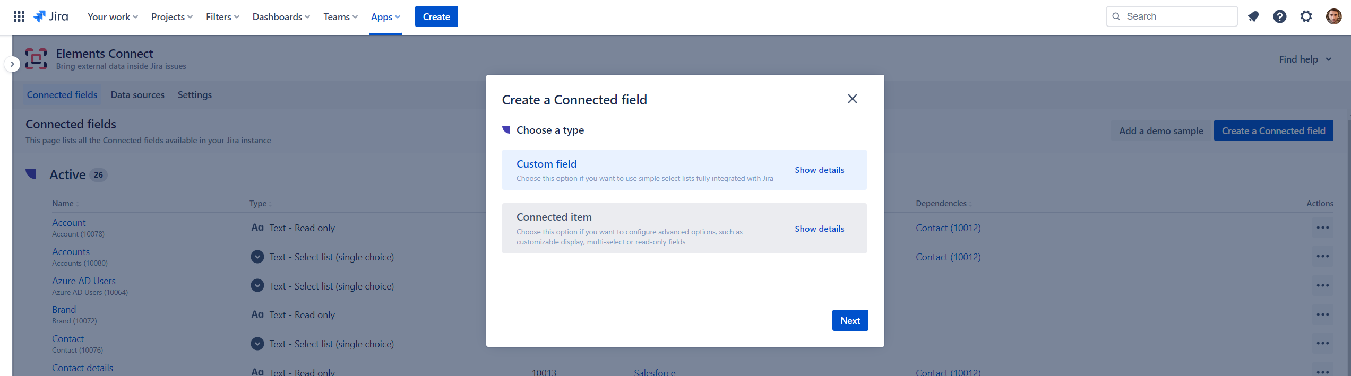1351x376 pixels.
Task: Click the Next button in dialog
Action: (850, 320)
